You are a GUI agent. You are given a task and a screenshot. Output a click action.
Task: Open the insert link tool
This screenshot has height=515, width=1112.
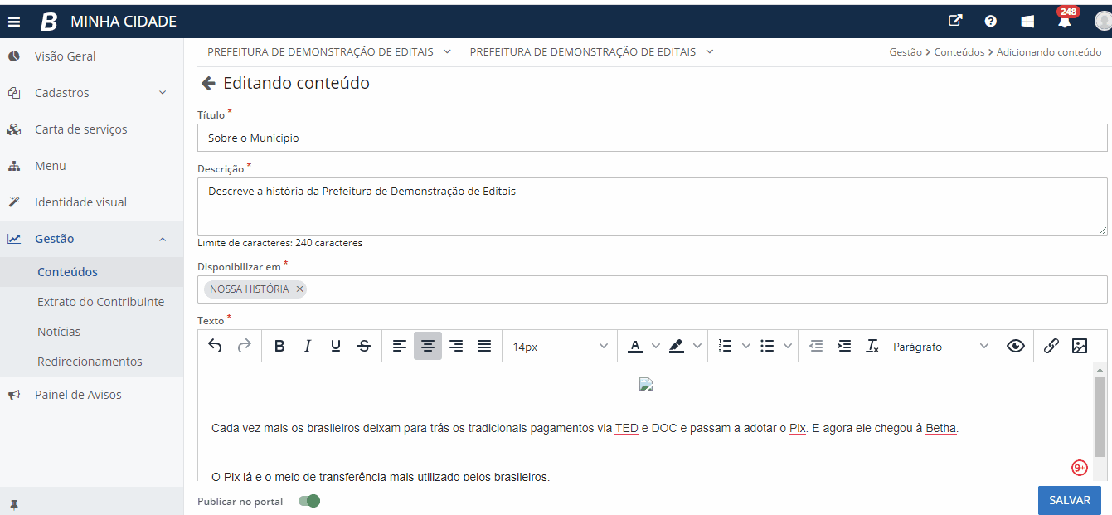(x=1051, y=346)
